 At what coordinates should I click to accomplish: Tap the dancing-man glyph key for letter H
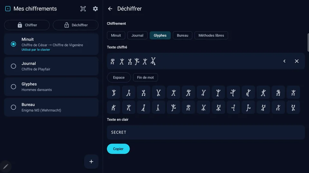click(x=219, y=93)
